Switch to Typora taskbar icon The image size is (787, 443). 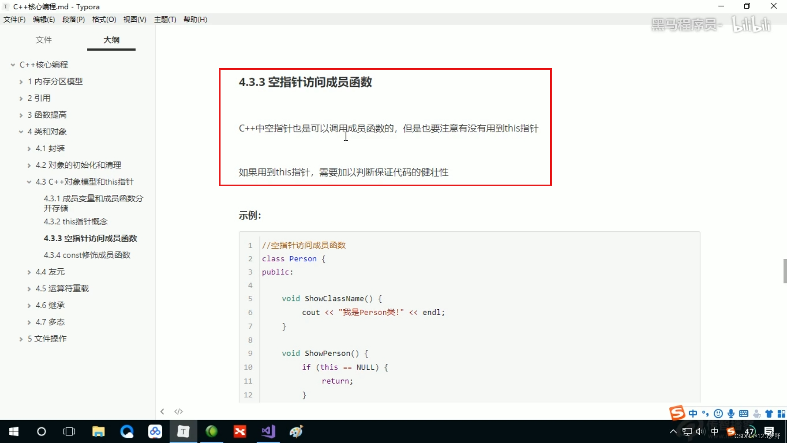pos(183,432)
